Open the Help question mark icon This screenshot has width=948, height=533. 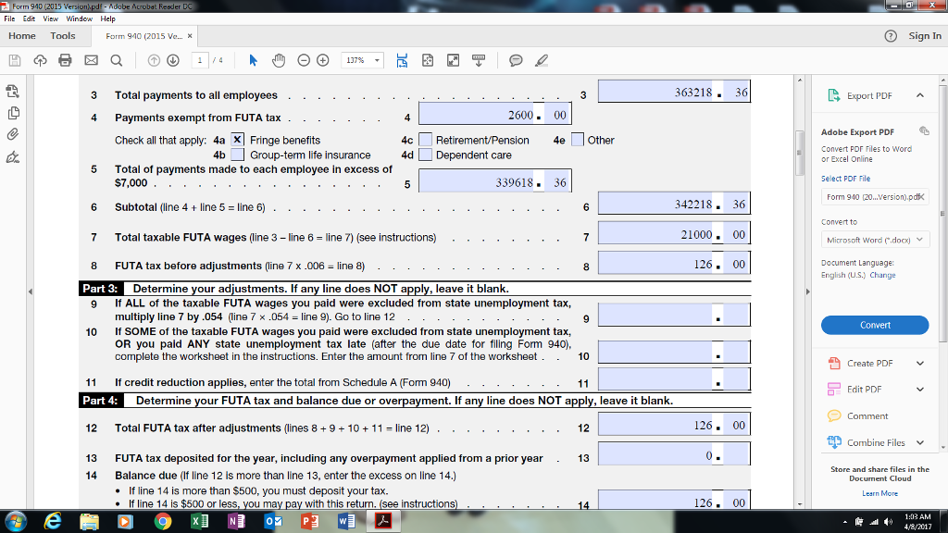(x=891, y=36)
